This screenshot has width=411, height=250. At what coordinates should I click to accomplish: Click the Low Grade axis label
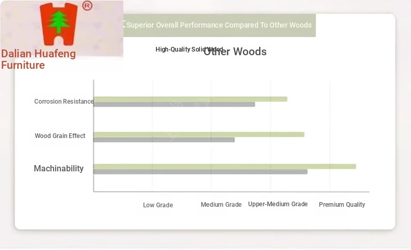click(158, 205)
